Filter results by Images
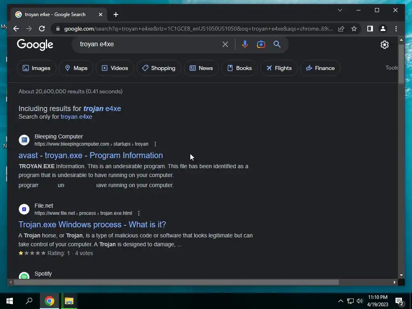412x309 pixels. pyautogui.click(x=37, y=68)
